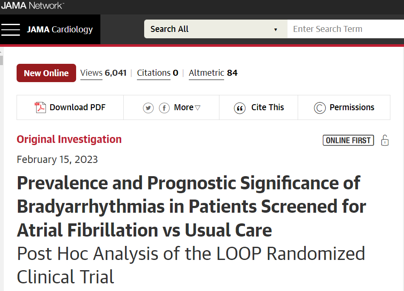Open the Altmetric score link
This screenshot has height=291, width=404.
click(x=213, y=73)
